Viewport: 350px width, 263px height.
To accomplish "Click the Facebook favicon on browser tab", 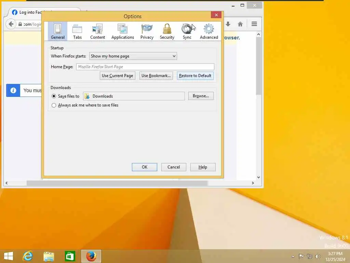I will click(x=14, y=12).
